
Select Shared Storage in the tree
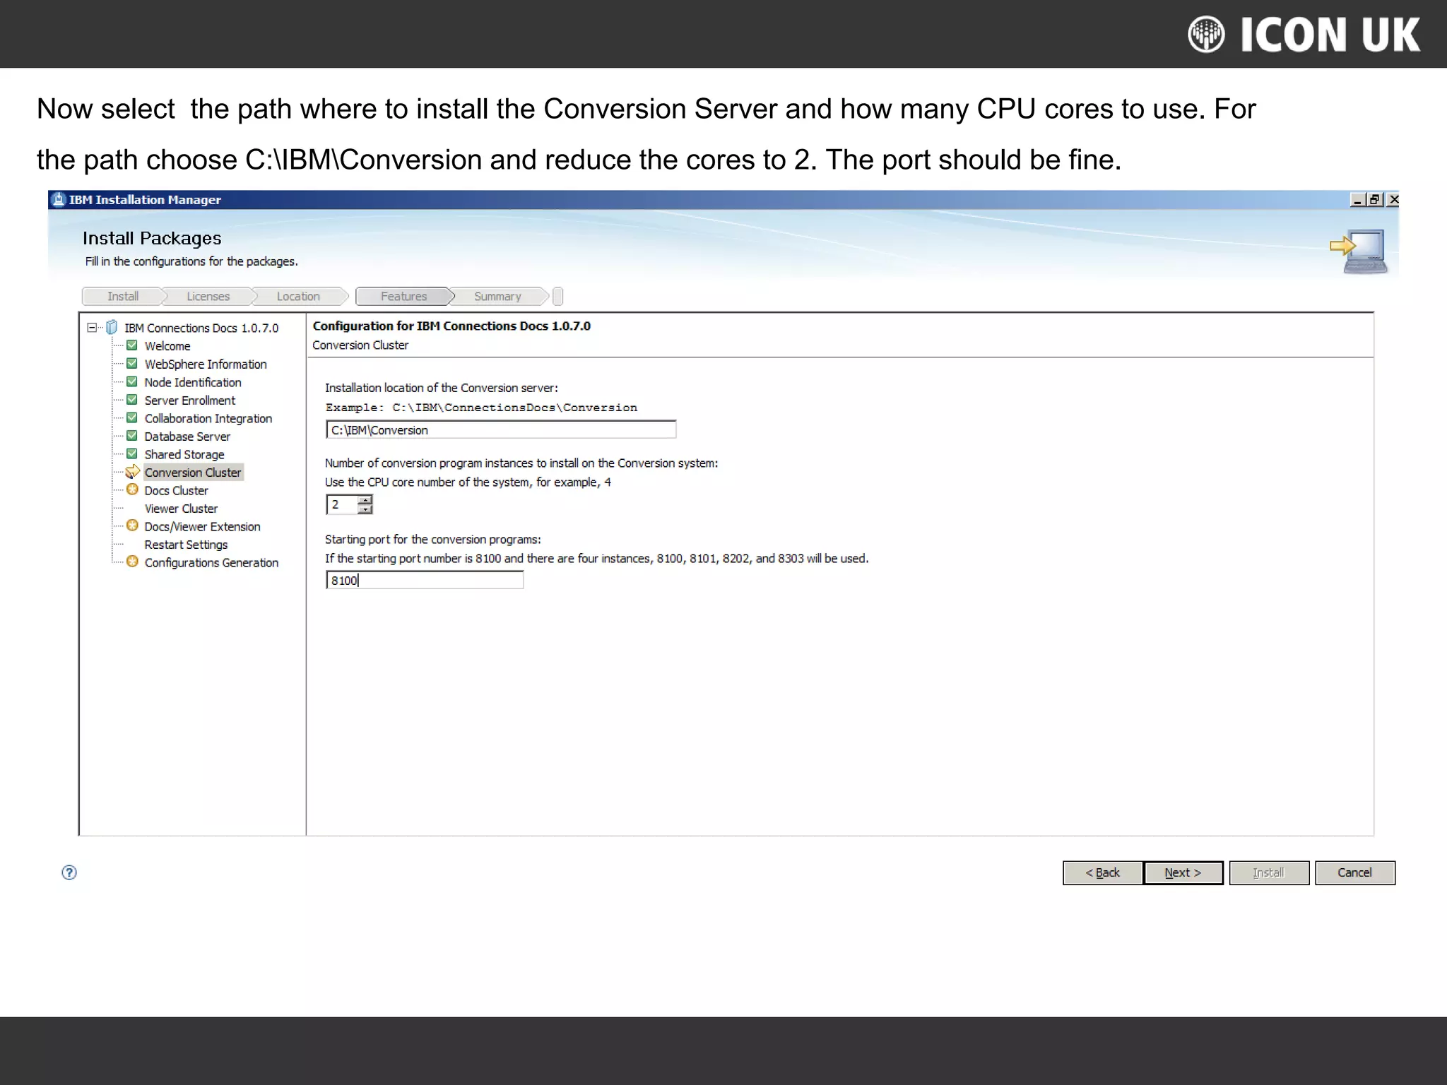pyautogui.click(x=184, y=455)
